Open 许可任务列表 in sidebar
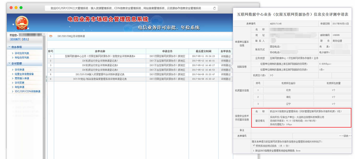This screenshot has height=159, width=355. 22,53
